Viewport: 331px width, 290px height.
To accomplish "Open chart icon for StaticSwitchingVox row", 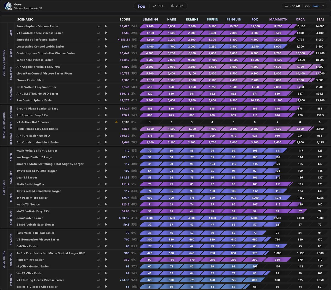I will pos(99,184).
